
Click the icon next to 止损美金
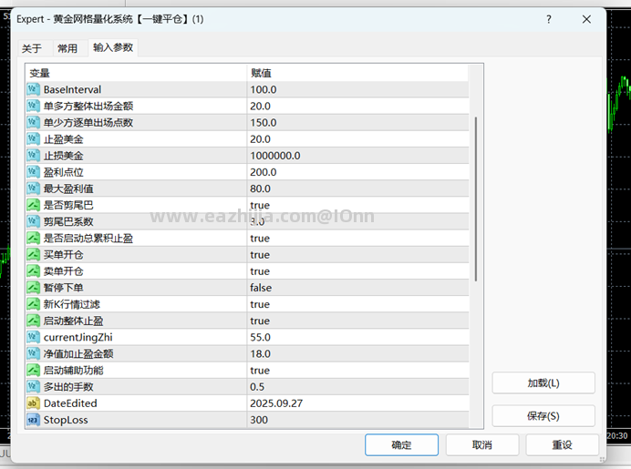click(x=34, y=155)
